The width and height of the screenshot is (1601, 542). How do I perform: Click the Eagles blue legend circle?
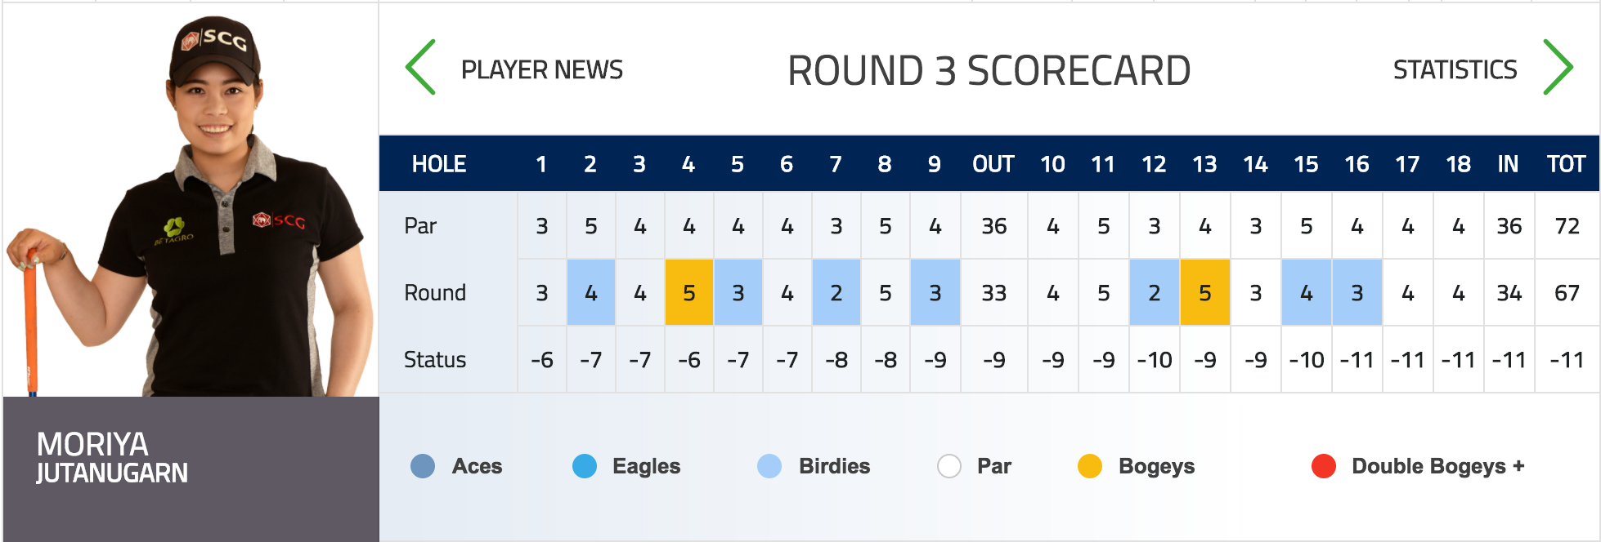click(585, 466)
